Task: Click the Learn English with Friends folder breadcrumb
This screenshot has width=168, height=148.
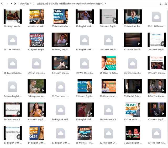Action: point(70,4)
